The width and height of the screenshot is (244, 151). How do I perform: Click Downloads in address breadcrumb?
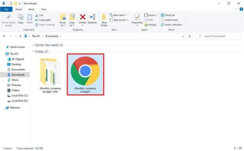tap(52, 36)
